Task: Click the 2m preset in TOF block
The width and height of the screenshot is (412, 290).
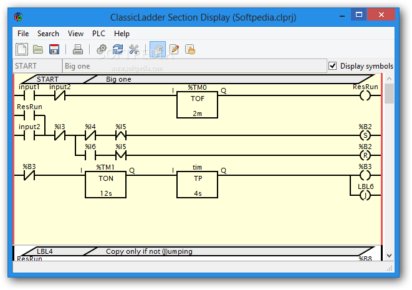Action: click(198, 114)
